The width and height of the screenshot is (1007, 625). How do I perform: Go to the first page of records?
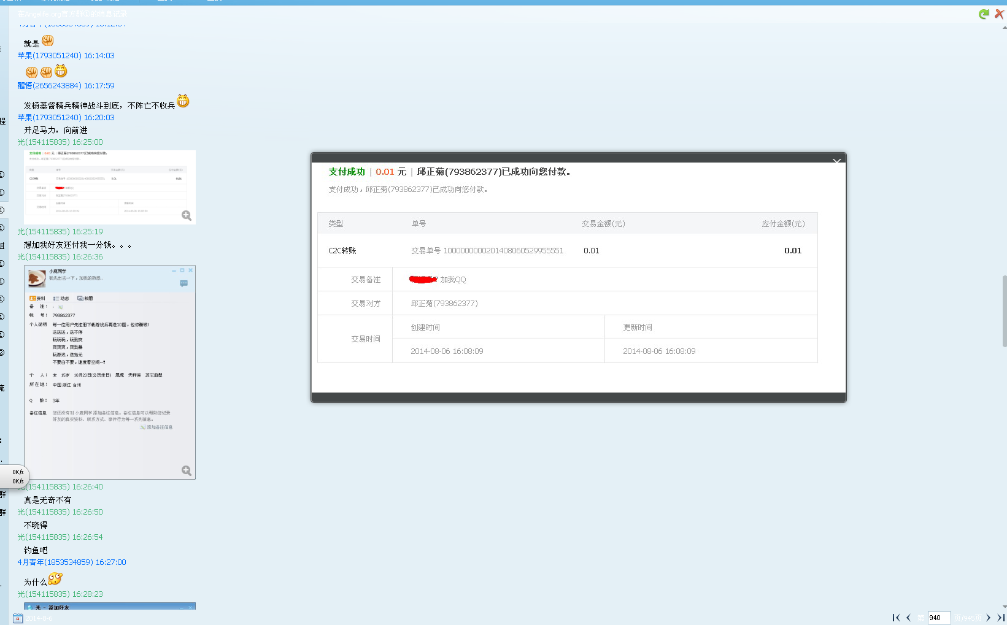tap(896, 618)
